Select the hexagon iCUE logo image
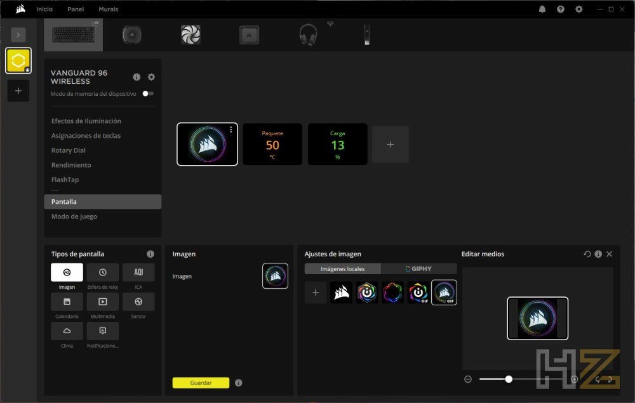635x403 pixels. [x=367, y=293]
